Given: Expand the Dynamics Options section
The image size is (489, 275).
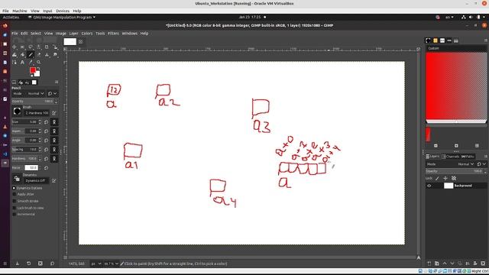Looking at the screenshot, I should click(14, 188).
